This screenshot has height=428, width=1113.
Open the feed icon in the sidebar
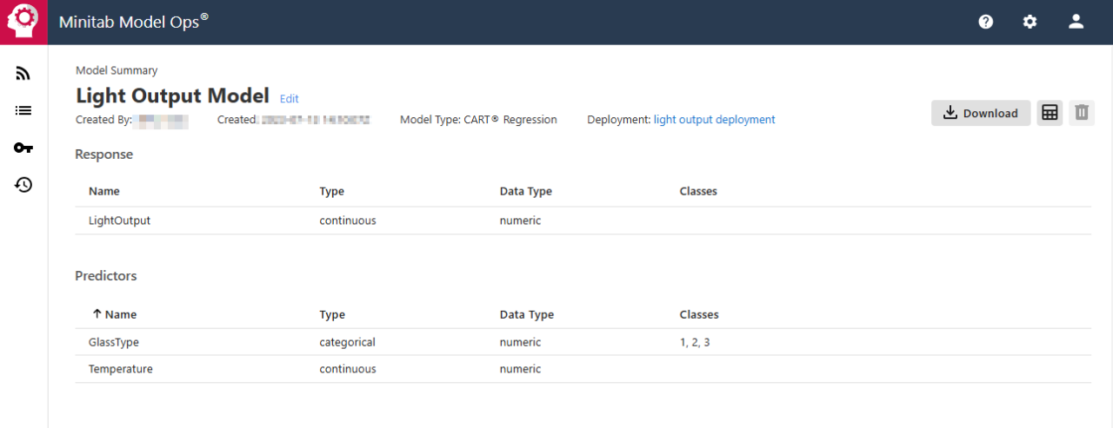pos(23,74)
